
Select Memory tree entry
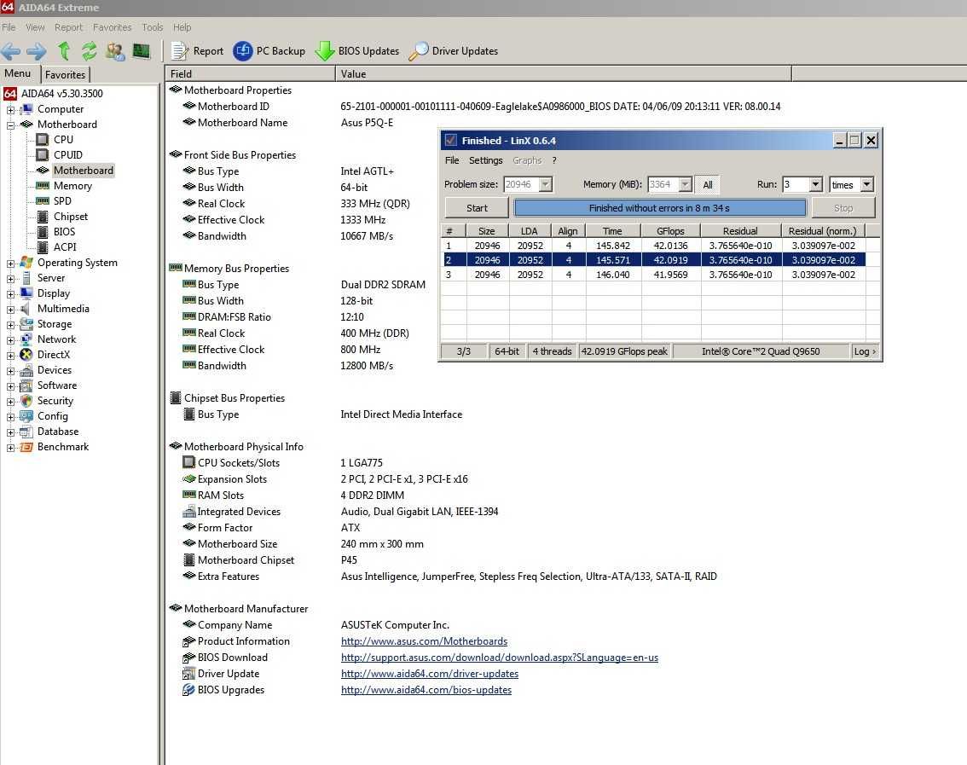[x=72, y=186]
